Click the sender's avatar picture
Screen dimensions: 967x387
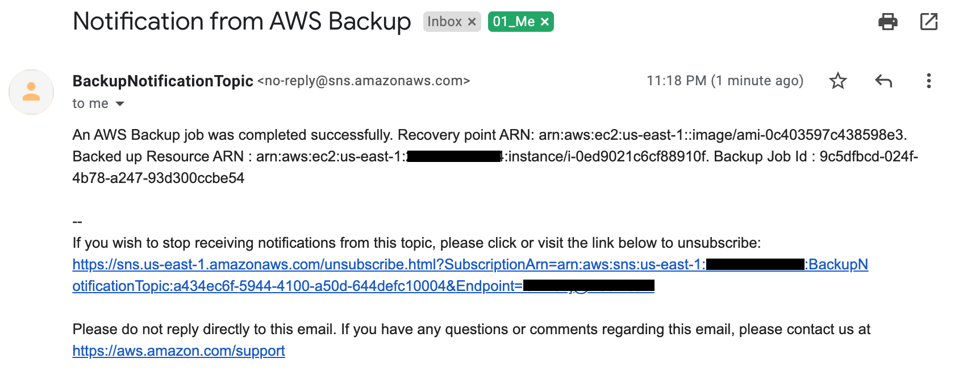click(x=31, y=92)
